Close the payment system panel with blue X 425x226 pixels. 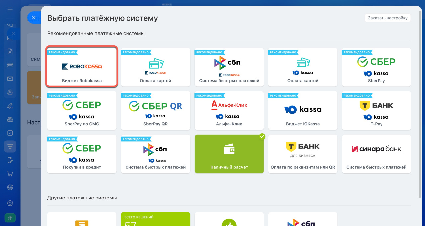34,18
